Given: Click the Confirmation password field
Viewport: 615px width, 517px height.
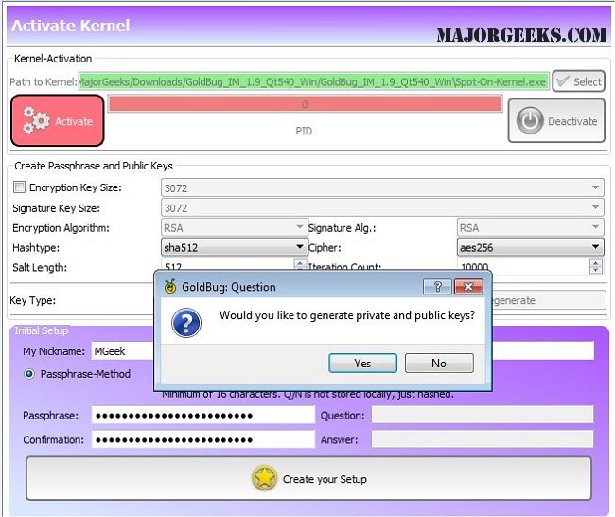Looking at the screenshot, I should (x=203, y=439).
